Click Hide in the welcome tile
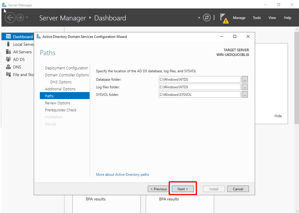The width and height of the screenshot is (299, 213). (278, 116)
